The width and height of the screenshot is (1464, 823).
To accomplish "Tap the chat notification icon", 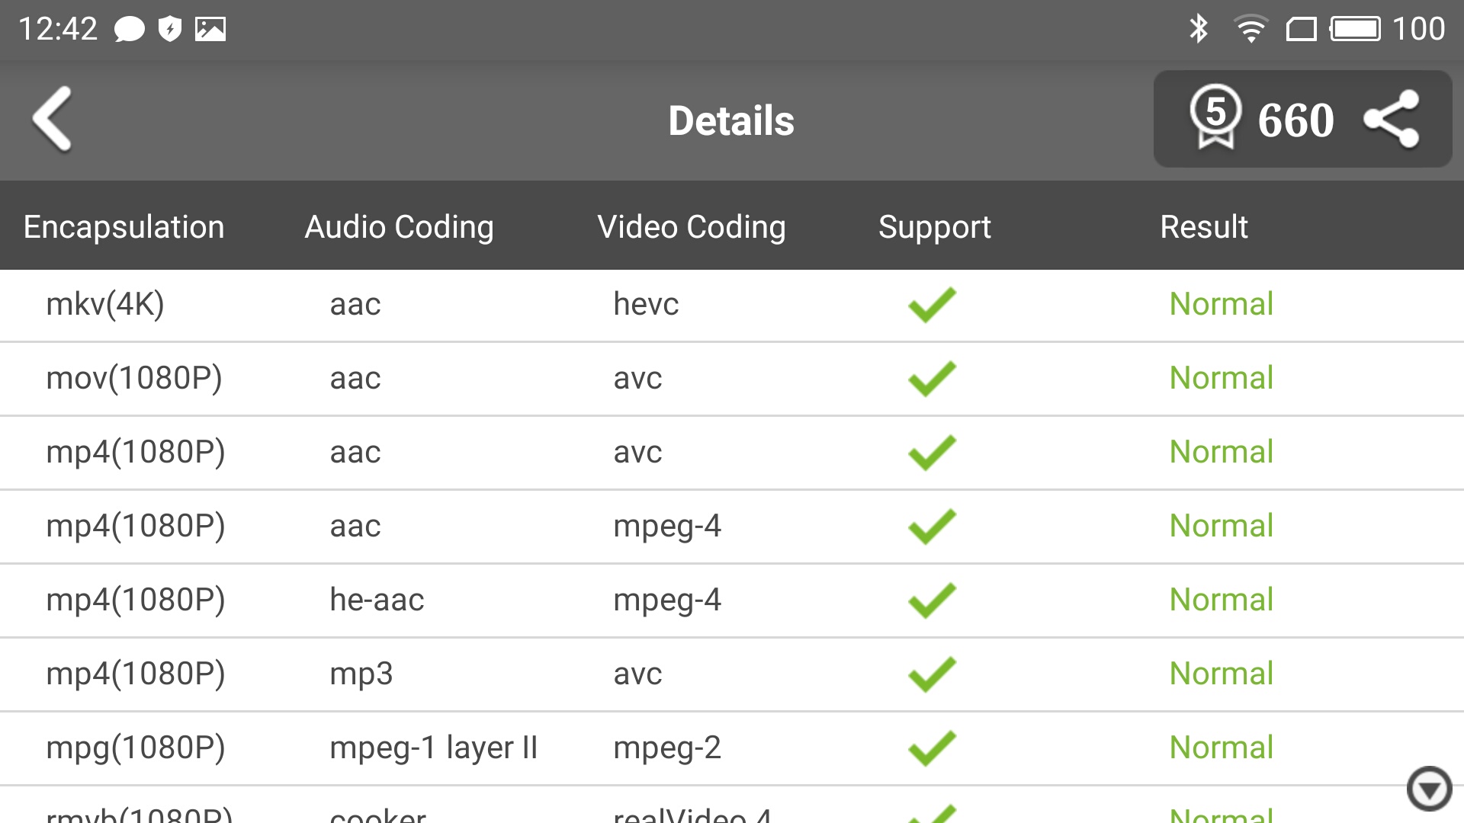I will (129, 30).
